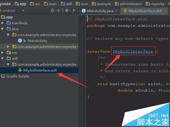Switch to MainActivity.java tab
The width and height of the screenshot is (170, 127).
(100, 11)
